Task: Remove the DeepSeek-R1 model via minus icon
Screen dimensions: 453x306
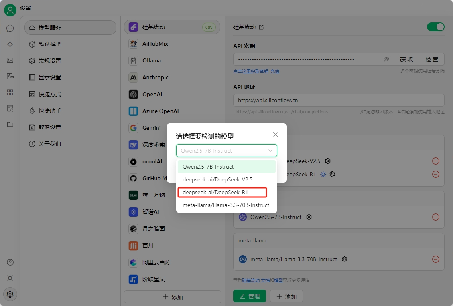Action: coord(436,174)
